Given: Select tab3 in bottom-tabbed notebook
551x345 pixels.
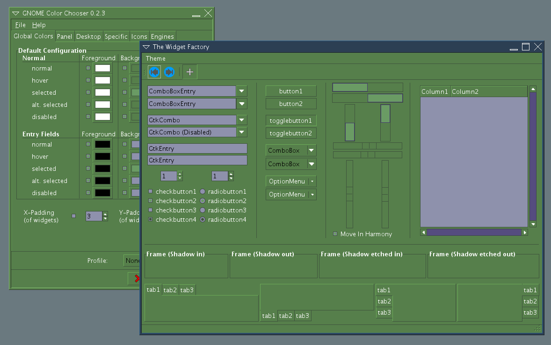Looking at the screenshot, I should [303, 316].
